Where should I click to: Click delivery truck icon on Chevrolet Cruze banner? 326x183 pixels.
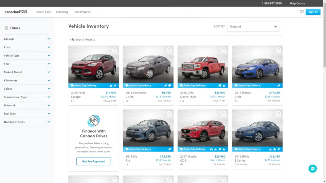(x=127, y=85)
